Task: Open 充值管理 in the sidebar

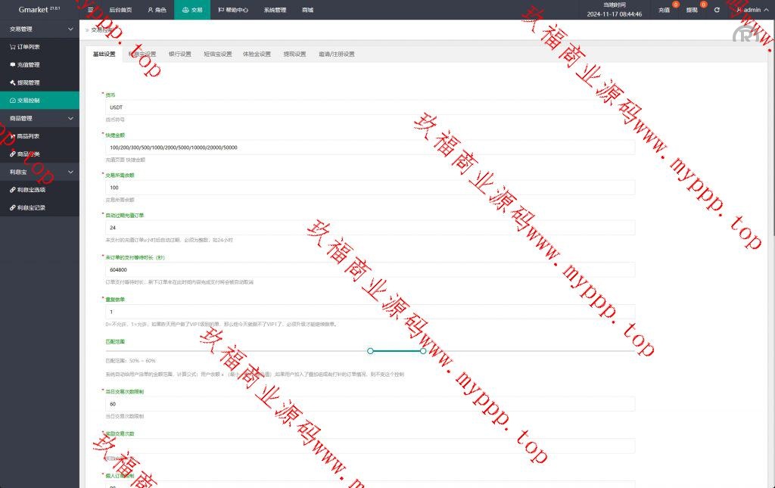Action: coord(28,65)
